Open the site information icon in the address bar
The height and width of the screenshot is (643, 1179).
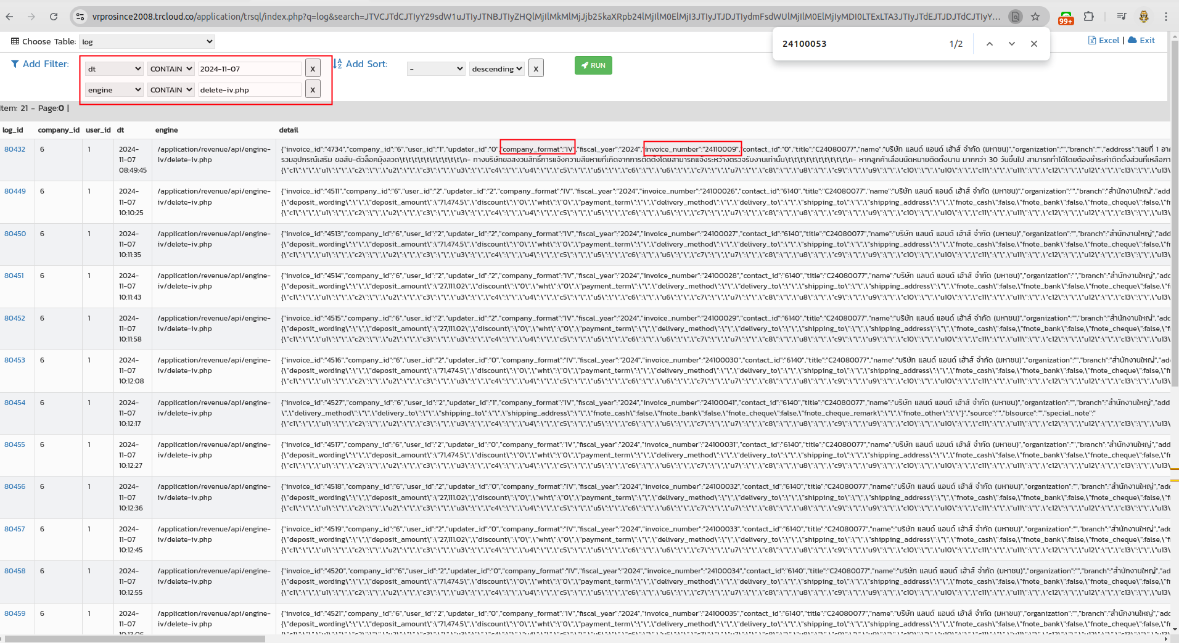tap(80, 17)
